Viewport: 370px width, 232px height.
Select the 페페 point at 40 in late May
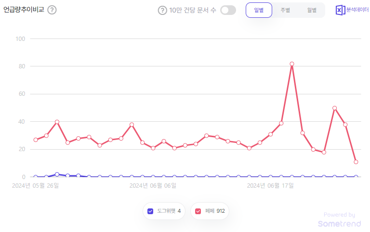tap(57, 122)
